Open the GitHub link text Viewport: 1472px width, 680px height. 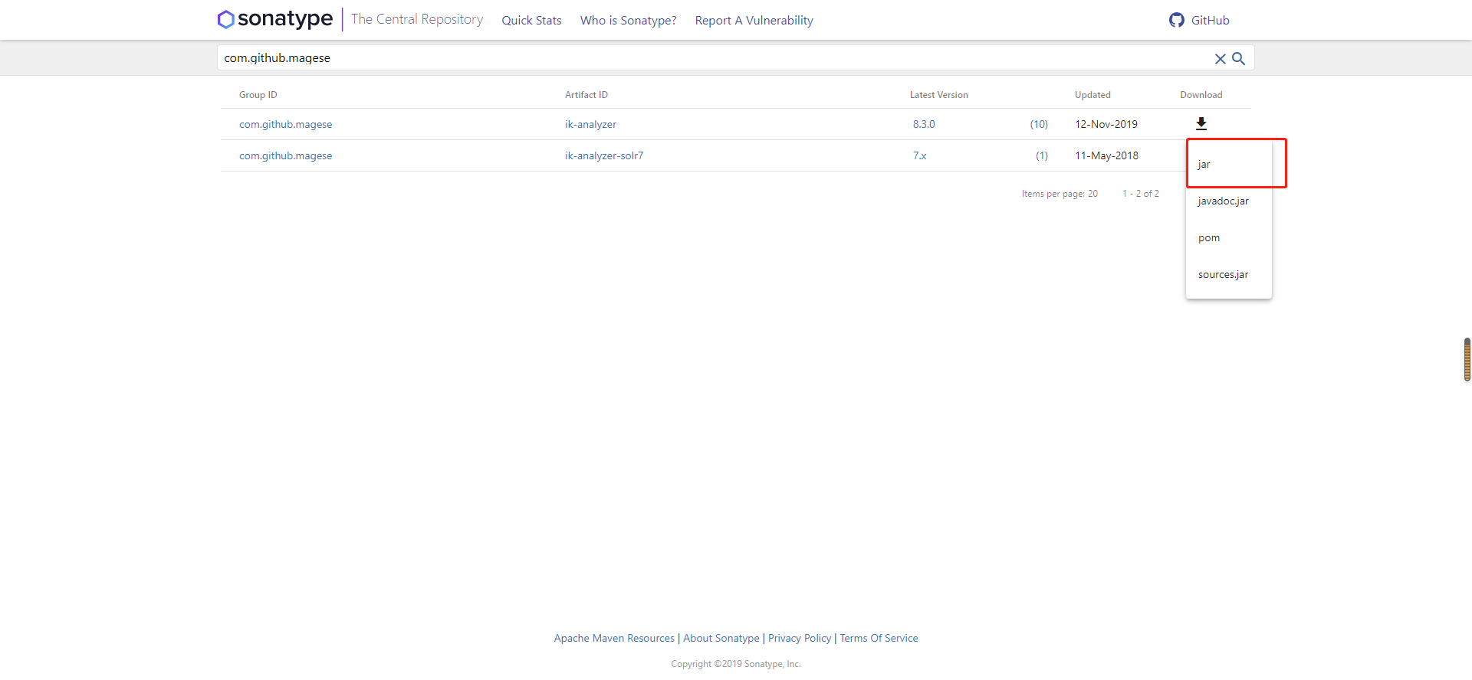click(1210, 21)
